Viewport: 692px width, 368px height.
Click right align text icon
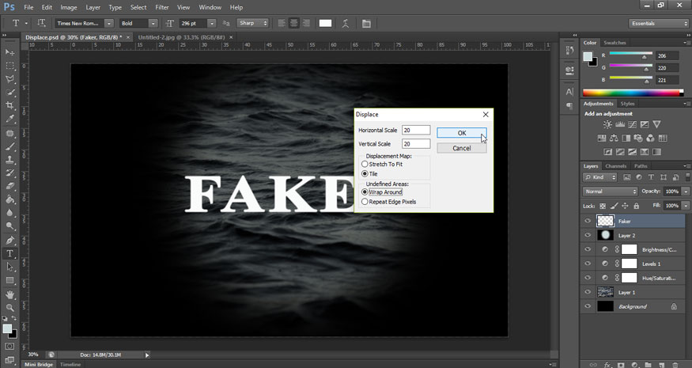pyautogui.click(x=305, y=24)
